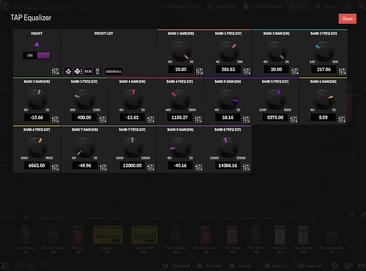Click the Band 4 Gain value field -12.62
This screenshot has height=271, width=366.
132,118
